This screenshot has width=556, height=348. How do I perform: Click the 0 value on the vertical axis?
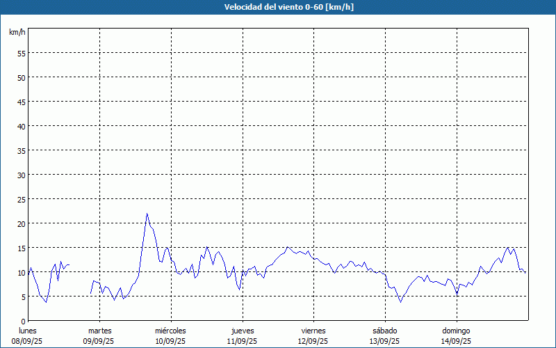23,321
